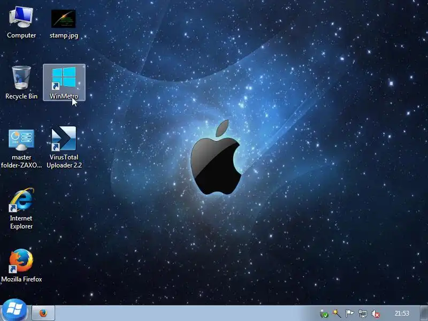Click Firefox button in the taskbar

(x=43, y=313)
